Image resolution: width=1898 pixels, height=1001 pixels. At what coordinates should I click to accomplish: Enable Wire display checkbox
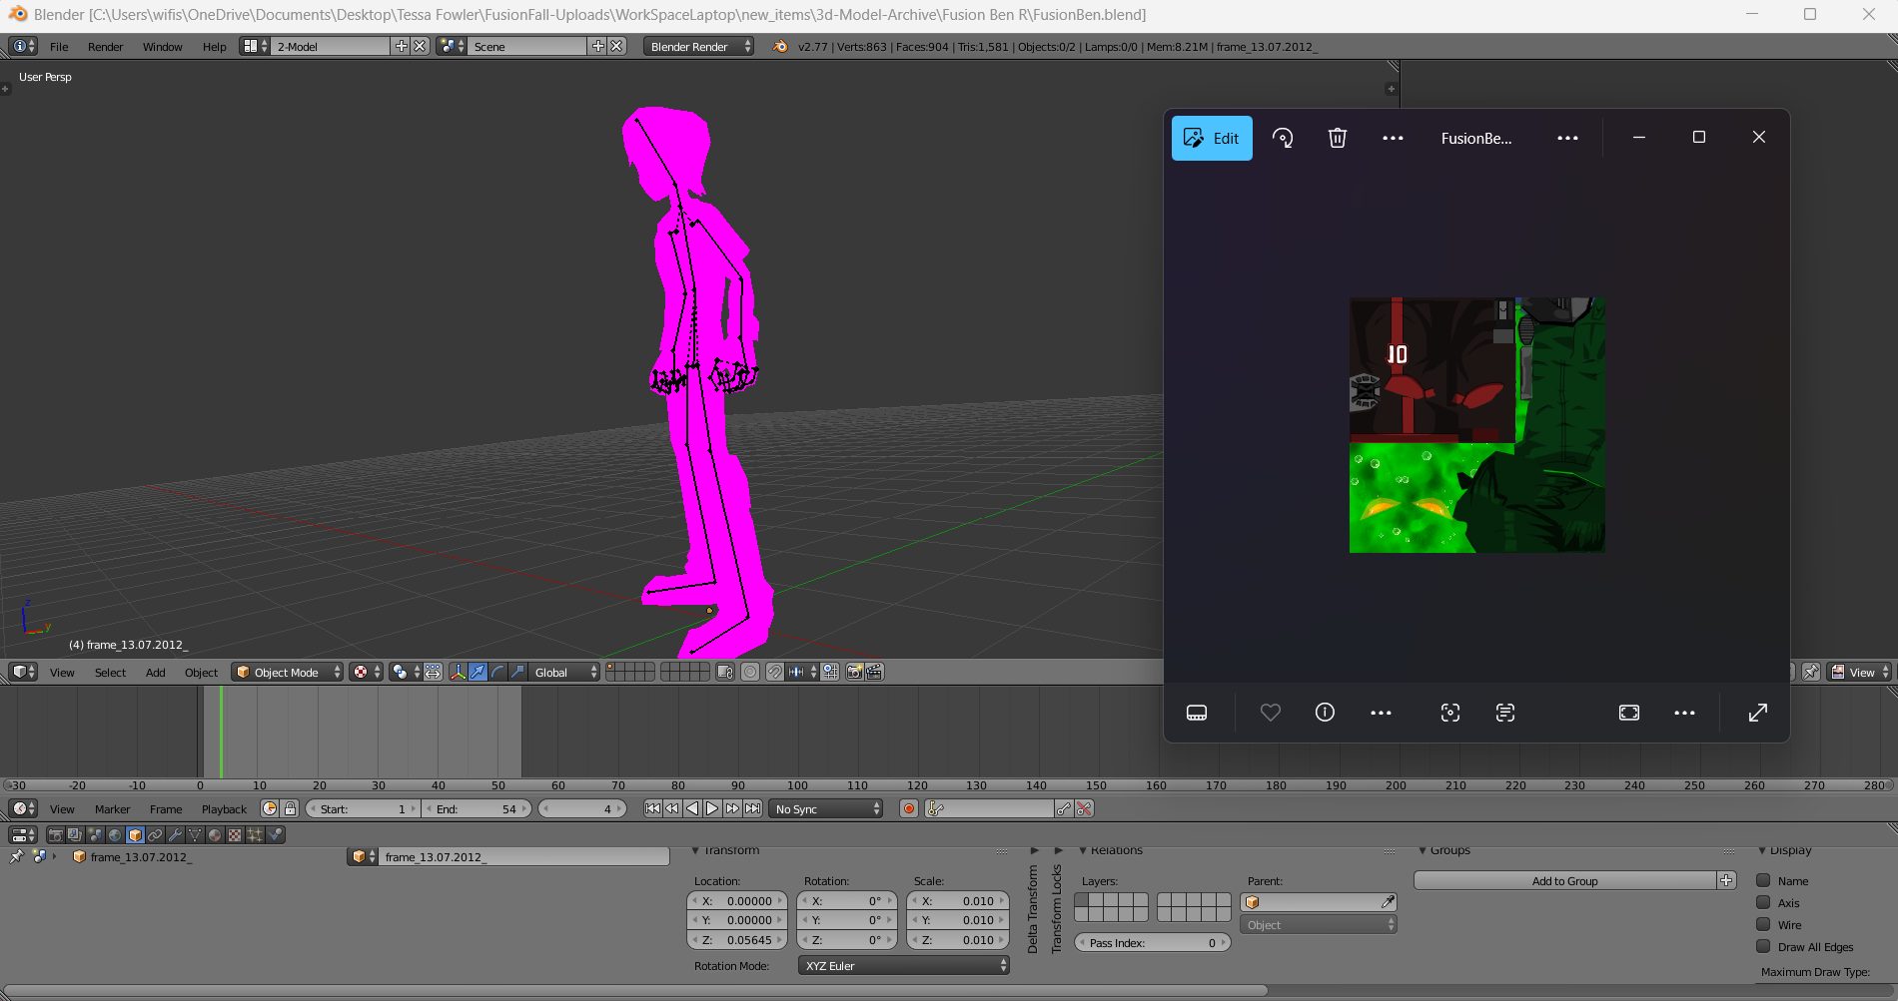[1763, 924]
